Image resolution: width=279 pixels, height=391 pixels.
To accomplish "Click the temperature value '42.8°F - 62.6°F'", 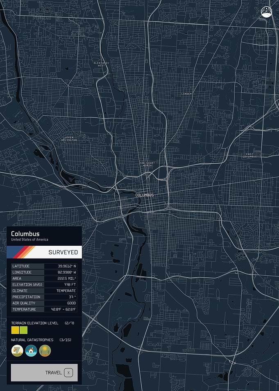I will tap(64, 309).
